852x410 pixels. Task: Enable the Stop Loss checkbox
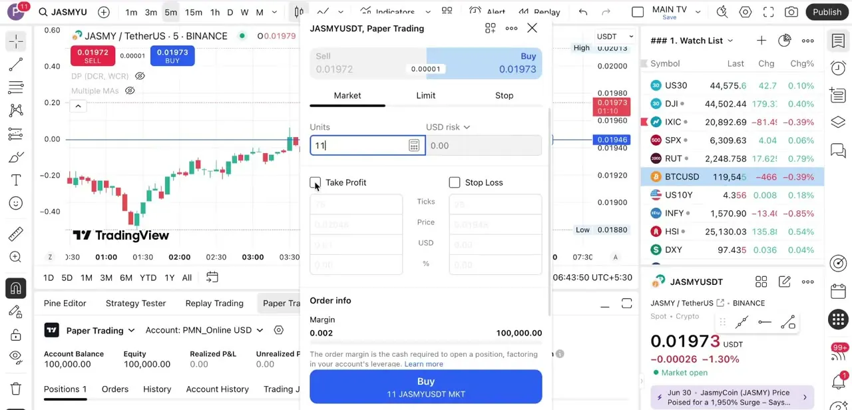[455, 182]
